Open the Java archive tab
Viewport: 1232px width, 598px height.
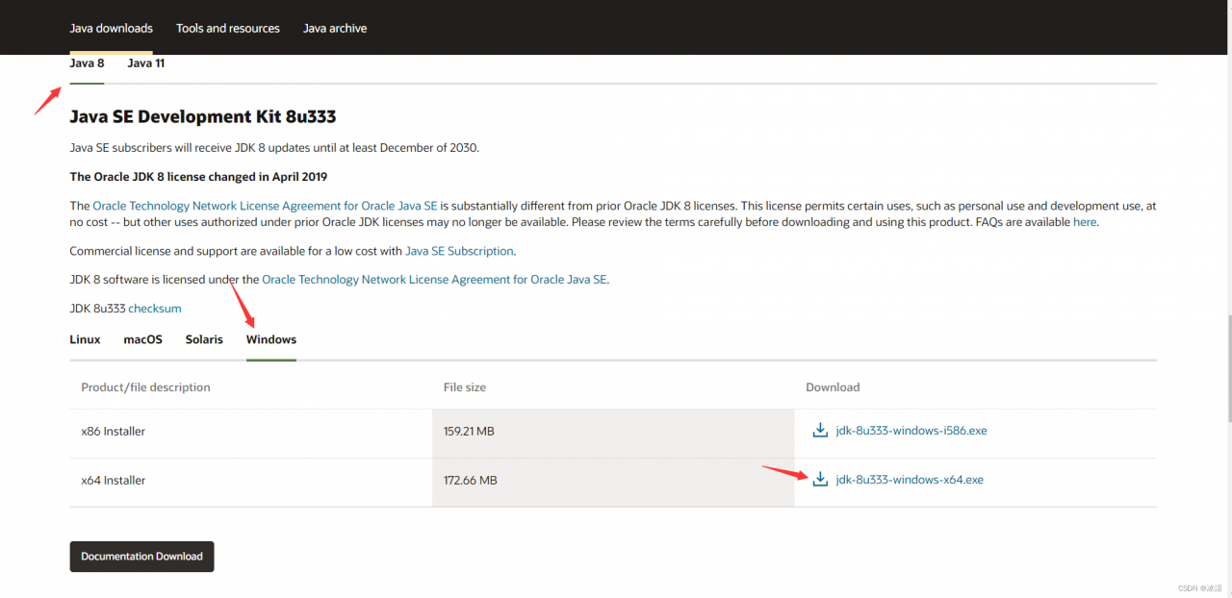[x=335, y=28]
